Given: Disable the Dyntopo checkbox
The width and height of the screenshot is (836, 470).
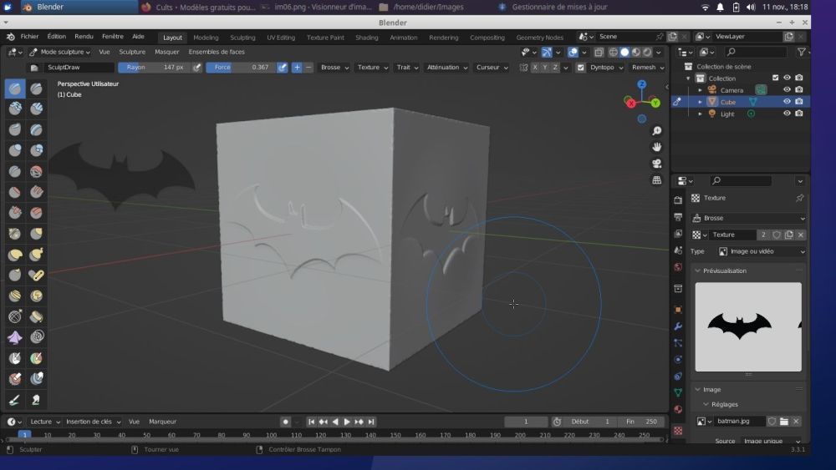Looking at the screenshot, I should click(x=581, y=68).
